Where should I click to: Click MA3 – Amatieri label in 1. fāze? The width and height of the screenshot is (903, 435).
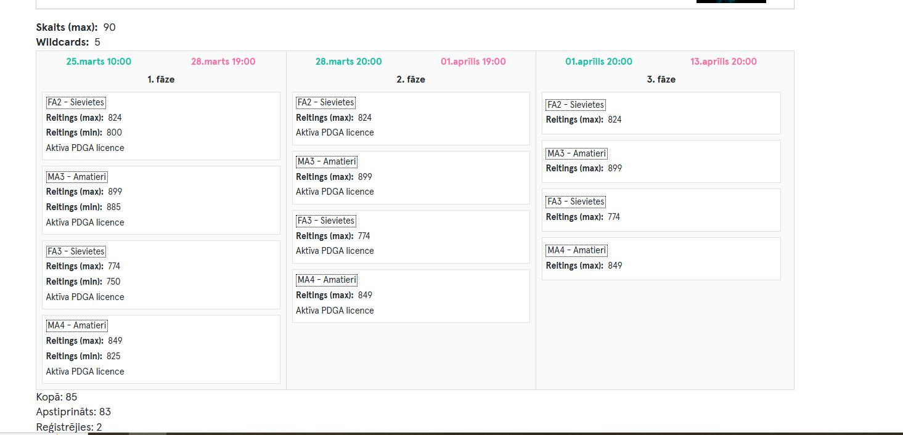pyautogui.click(x=77, y=177)
